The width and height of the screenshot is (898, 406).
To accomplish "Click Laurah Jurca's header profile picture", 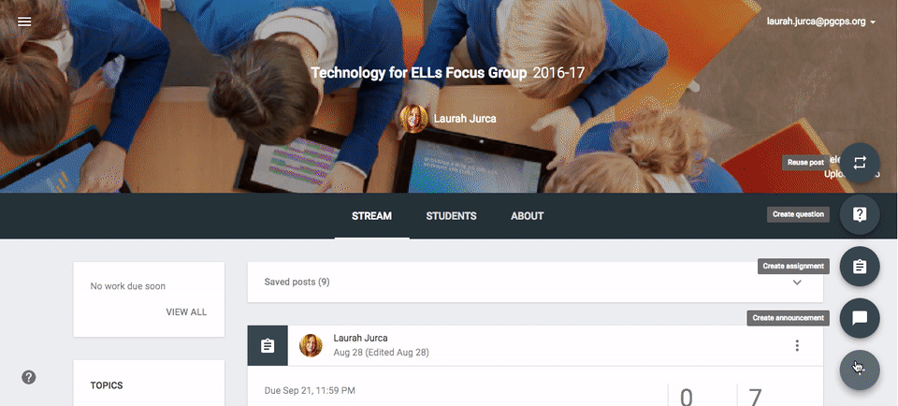I will click(x=414, y=119).
